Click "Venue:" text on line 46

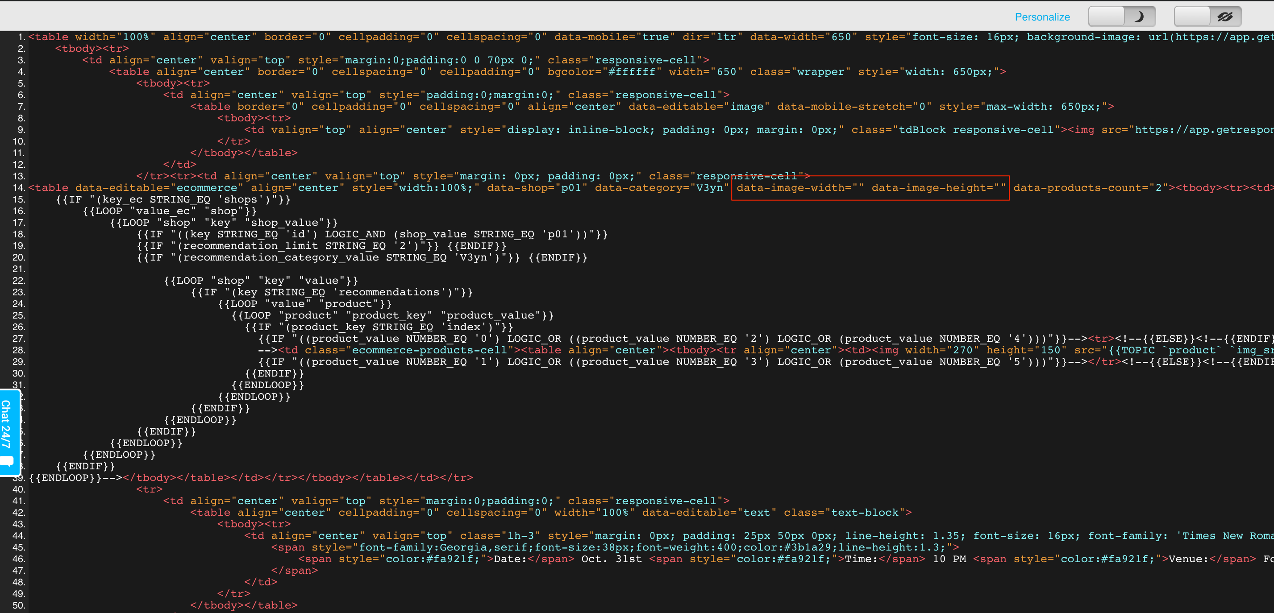tap(1188, 559)
